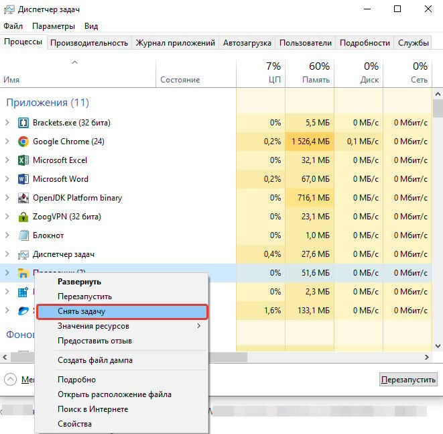This screenshot has height=434, width=443.
Task: Click Chrome memory value 1 526,4 МБ
Action: coord(310,142)
